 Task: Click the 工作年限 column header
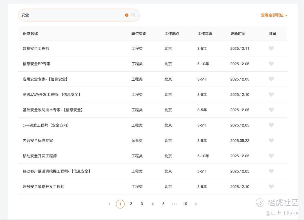205,33
